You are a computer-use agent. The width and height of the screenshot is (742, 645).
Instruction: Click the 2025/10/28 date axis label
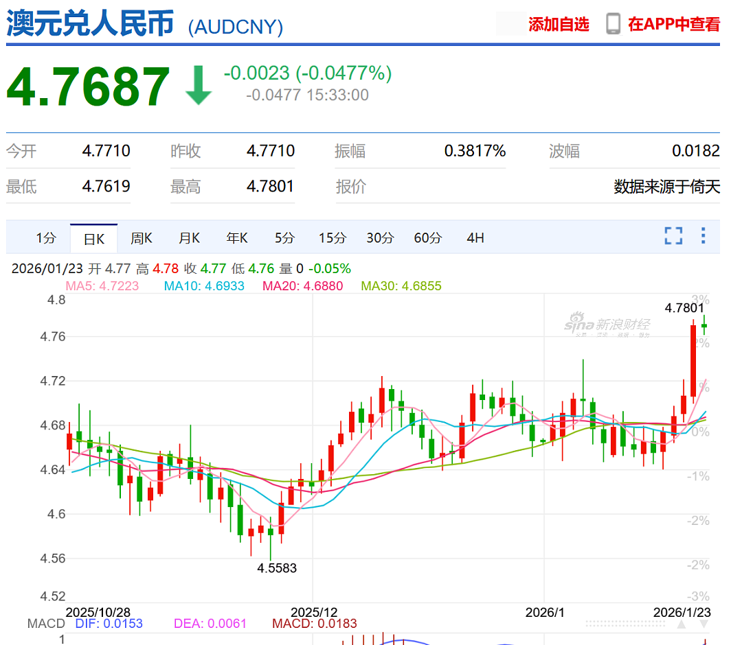point(98,612)
